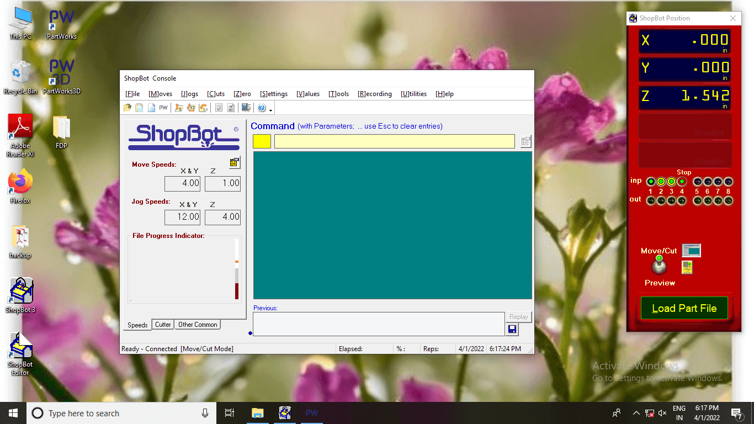Click the blue help question mark icon
Screen dimensions: 754x424
pyautogui.click(x=262, y=108)
